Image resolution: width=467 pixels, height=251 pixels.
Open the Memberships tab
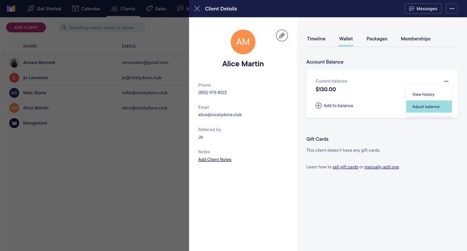tap(416, 39)
